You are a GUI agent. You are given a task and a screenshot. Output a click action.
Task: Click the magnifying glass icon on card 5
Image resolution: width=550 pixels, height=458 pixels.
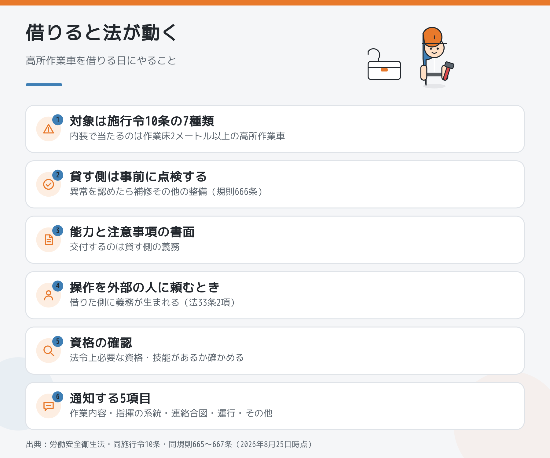[49, 351]
